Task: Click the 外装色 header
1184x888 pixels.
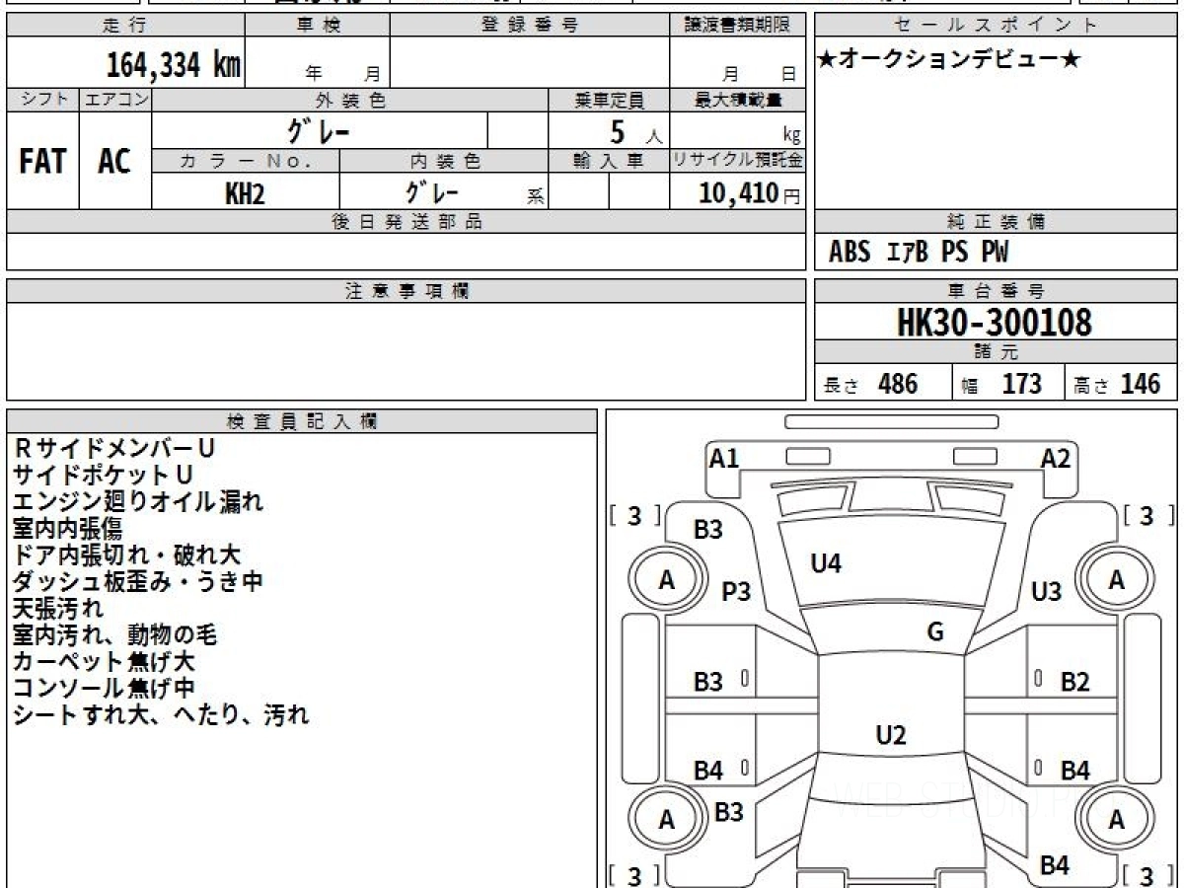Action: click(350, 100)
